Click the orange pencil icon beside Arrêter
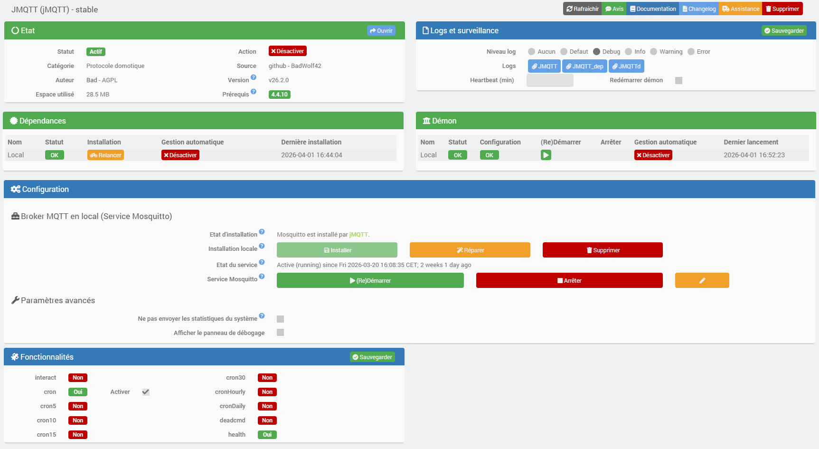Image resolution: width=819 pixels, height=449 pixels. (702, 280)
